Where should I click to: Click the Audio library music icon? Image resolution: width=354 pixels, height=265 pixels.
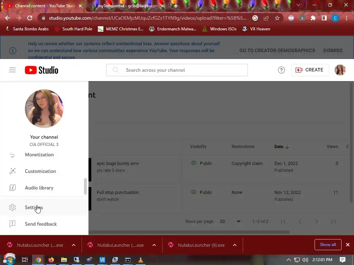click(x=12, y=187)
